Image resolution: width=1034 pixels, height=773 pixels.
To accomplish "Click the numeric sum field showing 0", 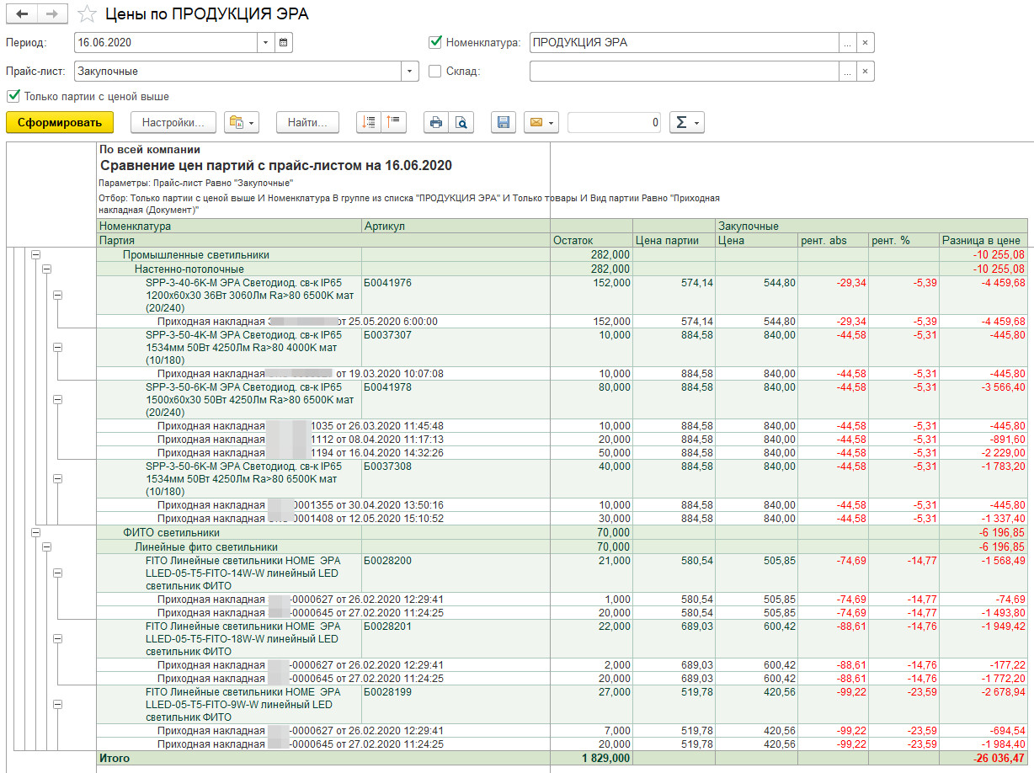I will pos(614,123).
